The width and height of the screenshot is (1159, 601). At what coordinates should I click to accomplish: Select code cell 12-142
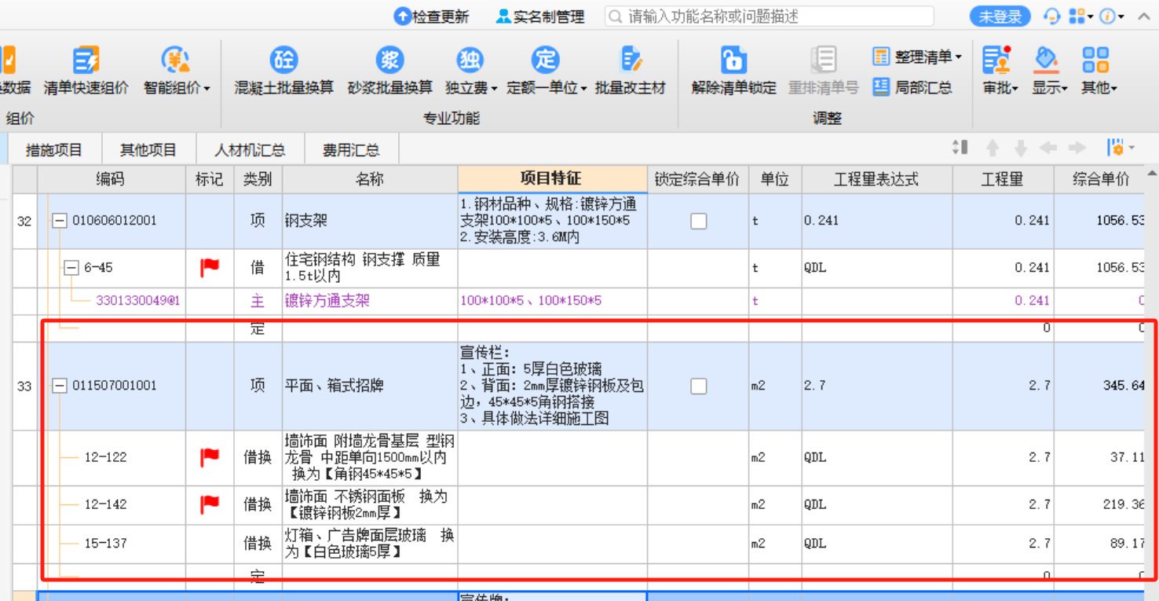click(105, 504)
